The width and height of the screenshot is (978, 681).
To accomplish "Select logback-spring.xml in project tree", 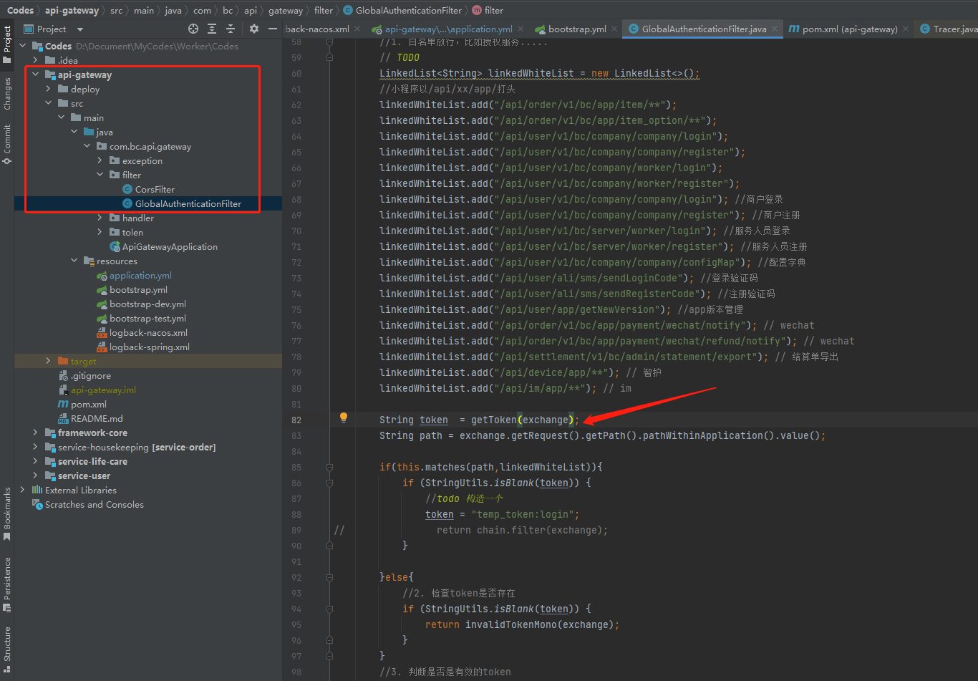I will 148,347.
